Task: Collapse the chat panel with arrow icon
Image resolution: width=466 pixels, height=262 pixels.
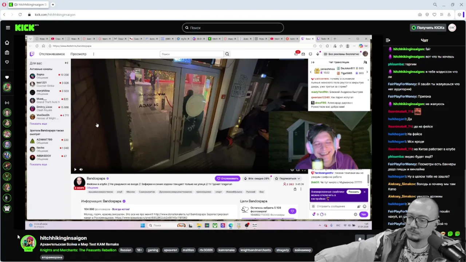Action: [388, 40]
